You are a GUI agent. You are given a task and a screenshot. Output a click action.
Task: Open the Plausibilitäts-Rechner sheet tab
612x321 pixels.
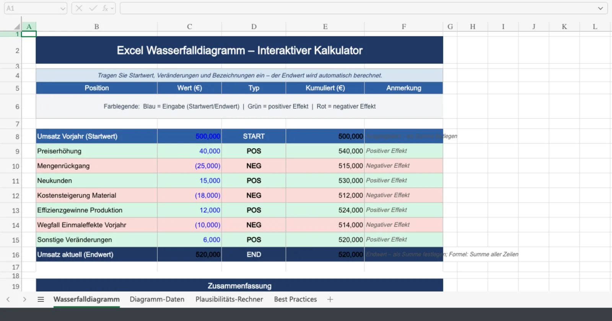(x=229, y=299)
